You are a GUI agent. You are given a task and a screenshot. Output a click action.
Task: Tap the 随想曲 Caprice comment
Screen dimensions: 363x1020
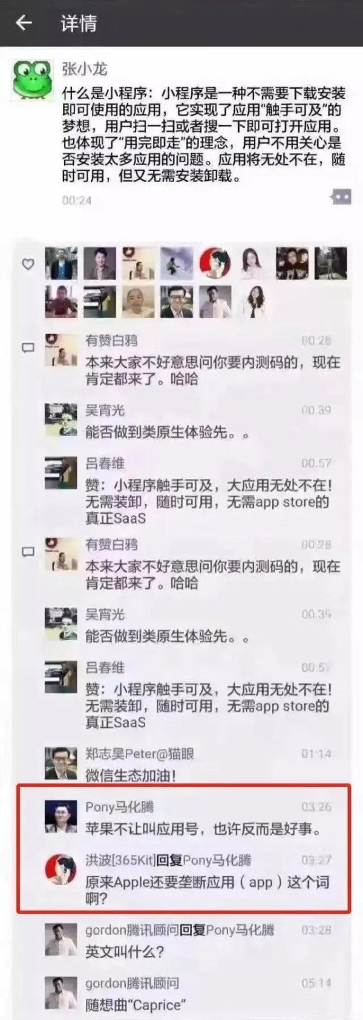coord(136,1005)
